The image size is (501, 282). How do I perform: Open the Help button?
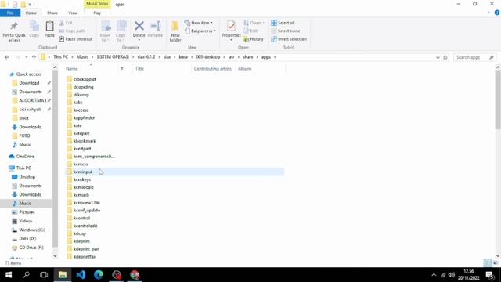click(x=497, y=13)
